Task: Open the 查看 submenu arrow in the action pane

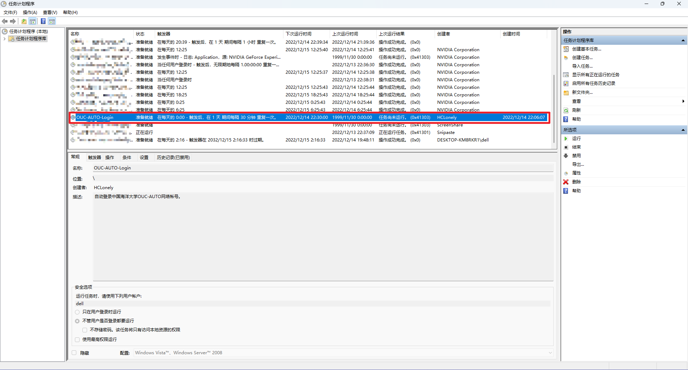Action: 684,101
